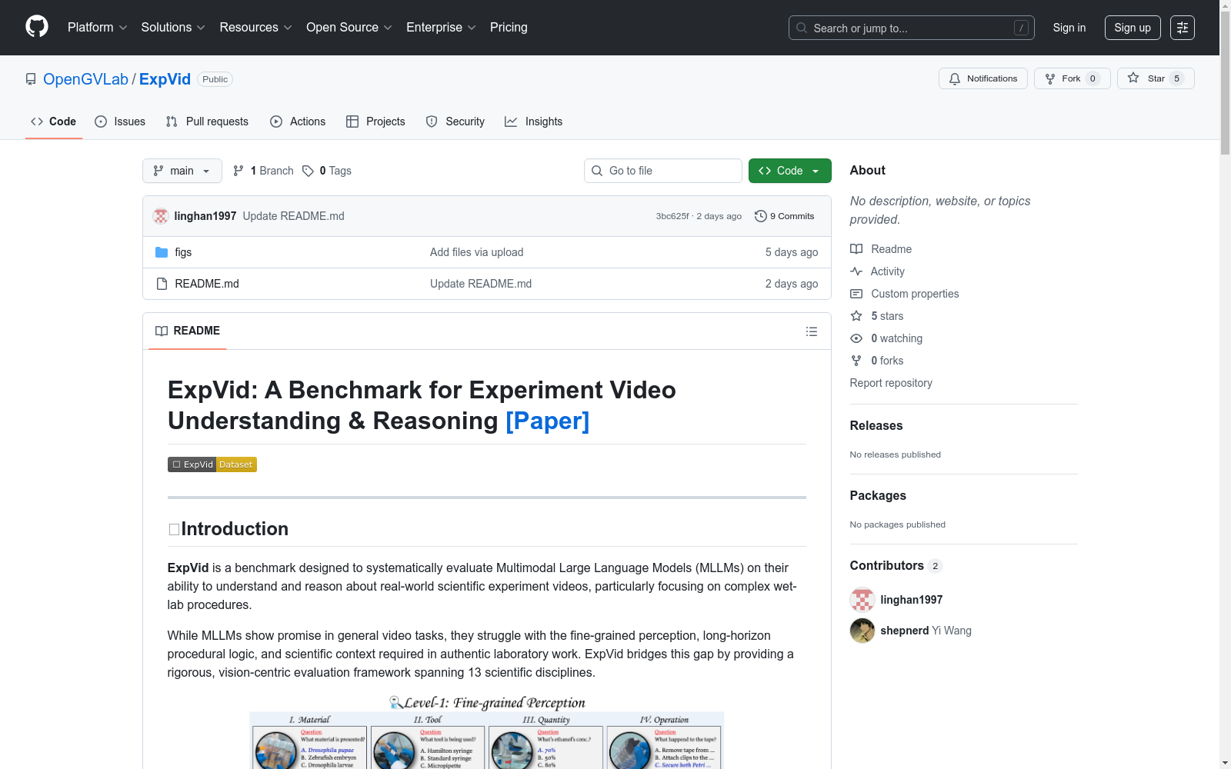Open the command palette icon button
The height and width of the screenshot is (769, 1231).
click(1183, 28)
